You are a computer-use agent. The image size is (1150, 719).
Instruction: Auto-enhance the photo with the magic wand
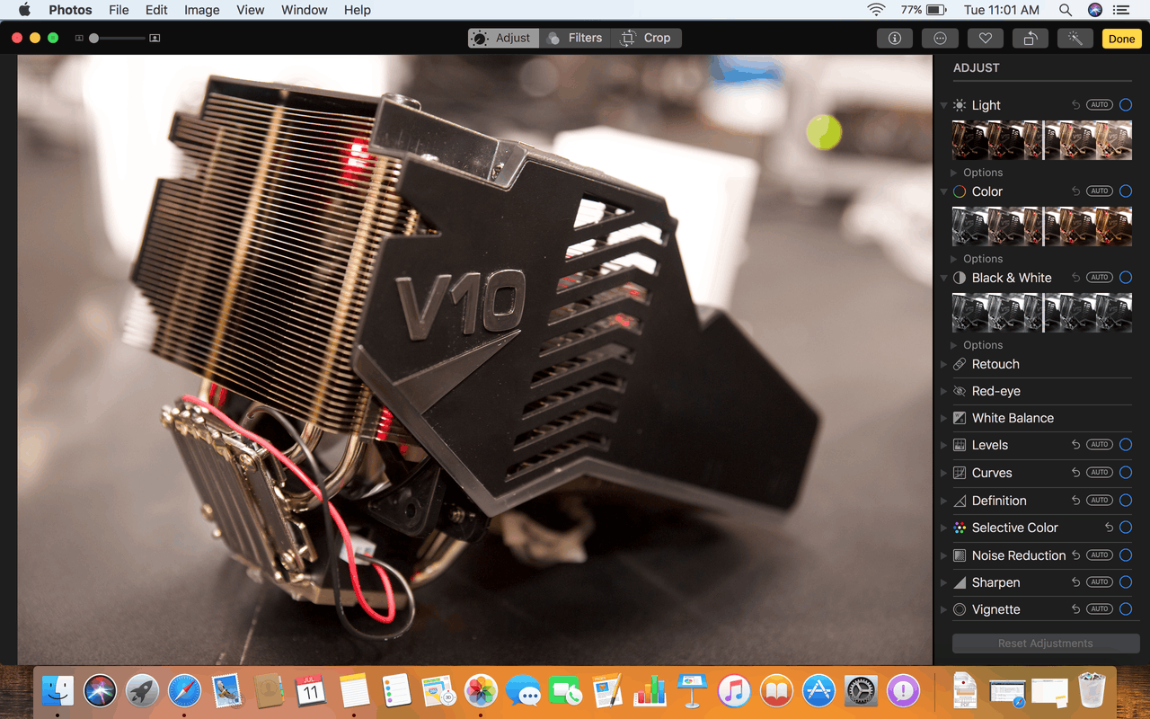point(1075,38)
